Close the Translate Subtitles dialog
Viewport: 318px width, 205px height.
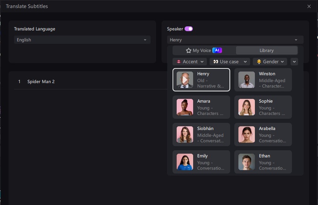click(x=309, y=6)
